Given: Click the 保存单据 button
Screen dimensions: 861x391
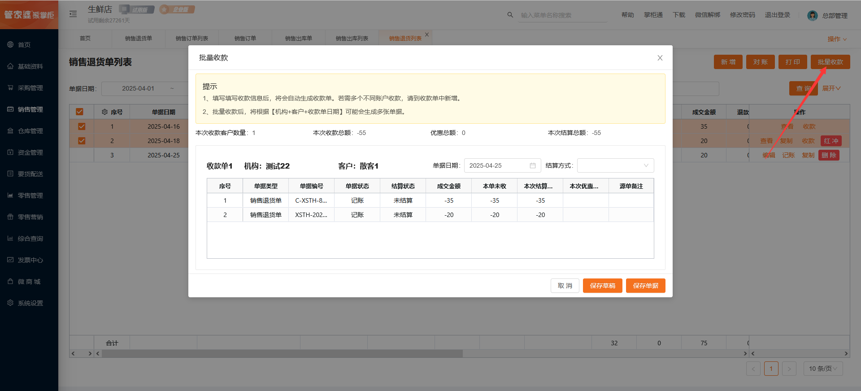Looking at the screenshot, I should 645,286.
